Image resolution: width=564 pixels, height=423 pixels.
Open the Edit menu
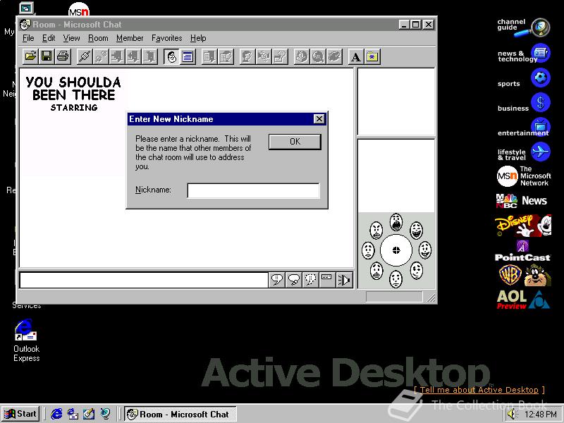click(49, 38)
